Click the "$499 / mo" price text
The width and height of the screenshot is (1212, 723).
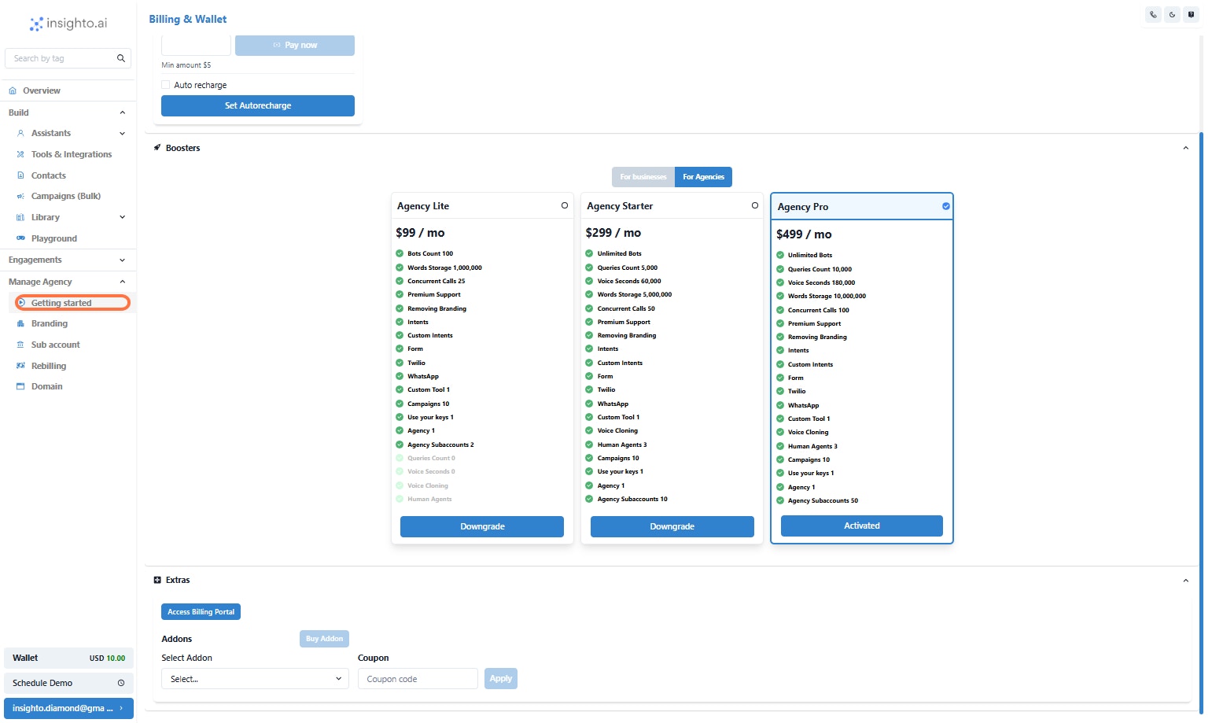point(804,234)
